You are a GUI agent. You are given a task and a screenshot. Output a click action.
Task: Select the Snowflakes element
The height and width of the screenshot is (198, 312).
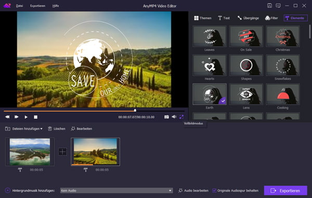coord(283,65)
